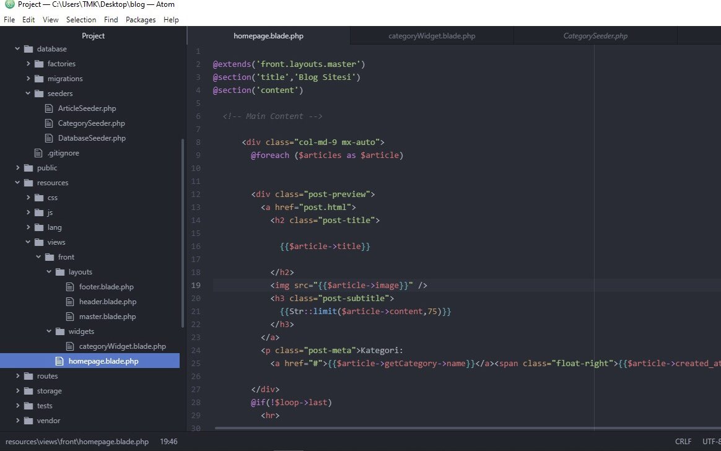Click the migrations folder icon
Image resolution: width=721 pixels, height=451 pixels.
point(39,79)
